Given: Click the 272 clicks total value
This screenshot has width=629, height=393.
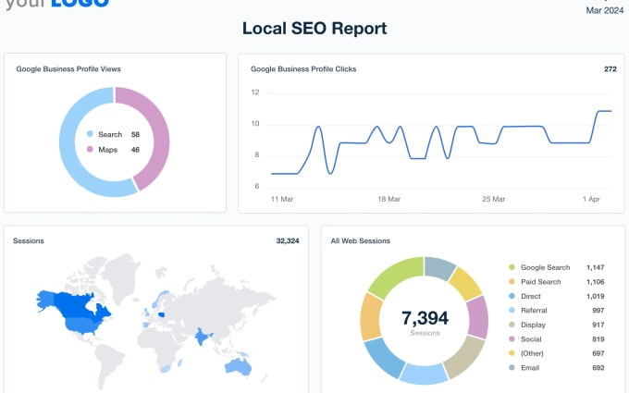Looking at the screenshot, I should [x=610, y=68].
